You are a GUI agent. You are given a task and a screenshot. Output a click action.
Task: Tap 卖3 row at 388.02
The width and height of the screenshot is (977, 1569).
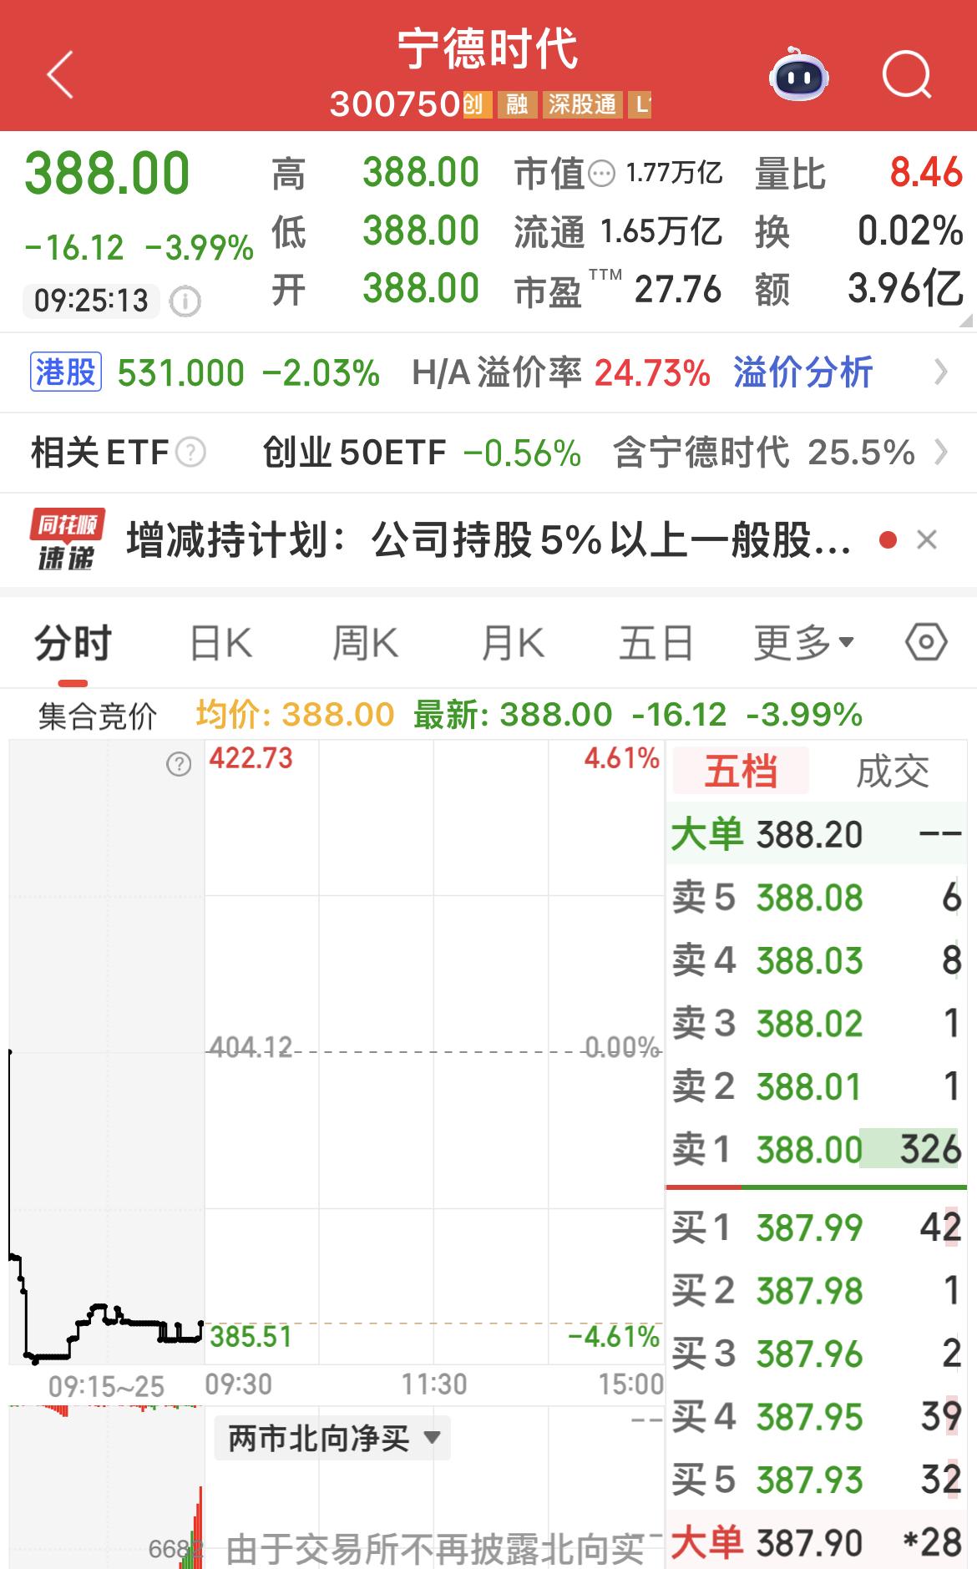[x=816, y=1023]
